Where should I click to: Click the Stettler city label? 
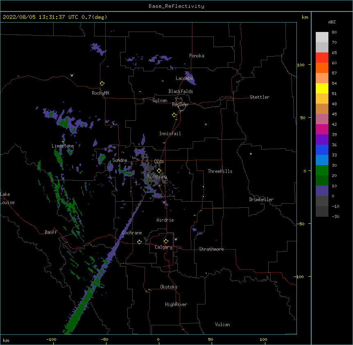point(260,97)
